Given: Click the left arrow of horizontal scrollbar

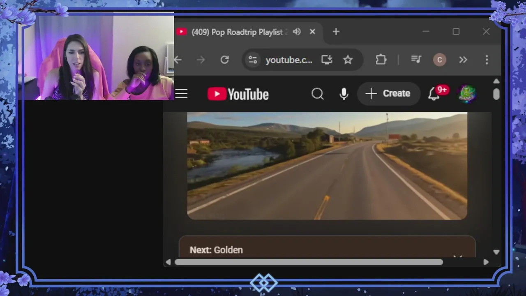Looking at the screenshot, I should pyautogui.click(x=168, y=262).
